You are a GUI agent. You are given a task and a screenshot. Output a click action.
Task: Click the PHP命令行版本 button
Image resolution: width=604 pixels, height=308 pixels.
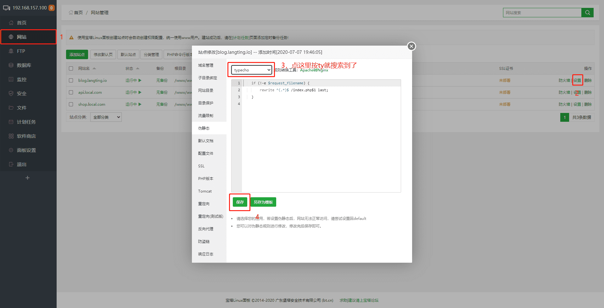(178, 54)
